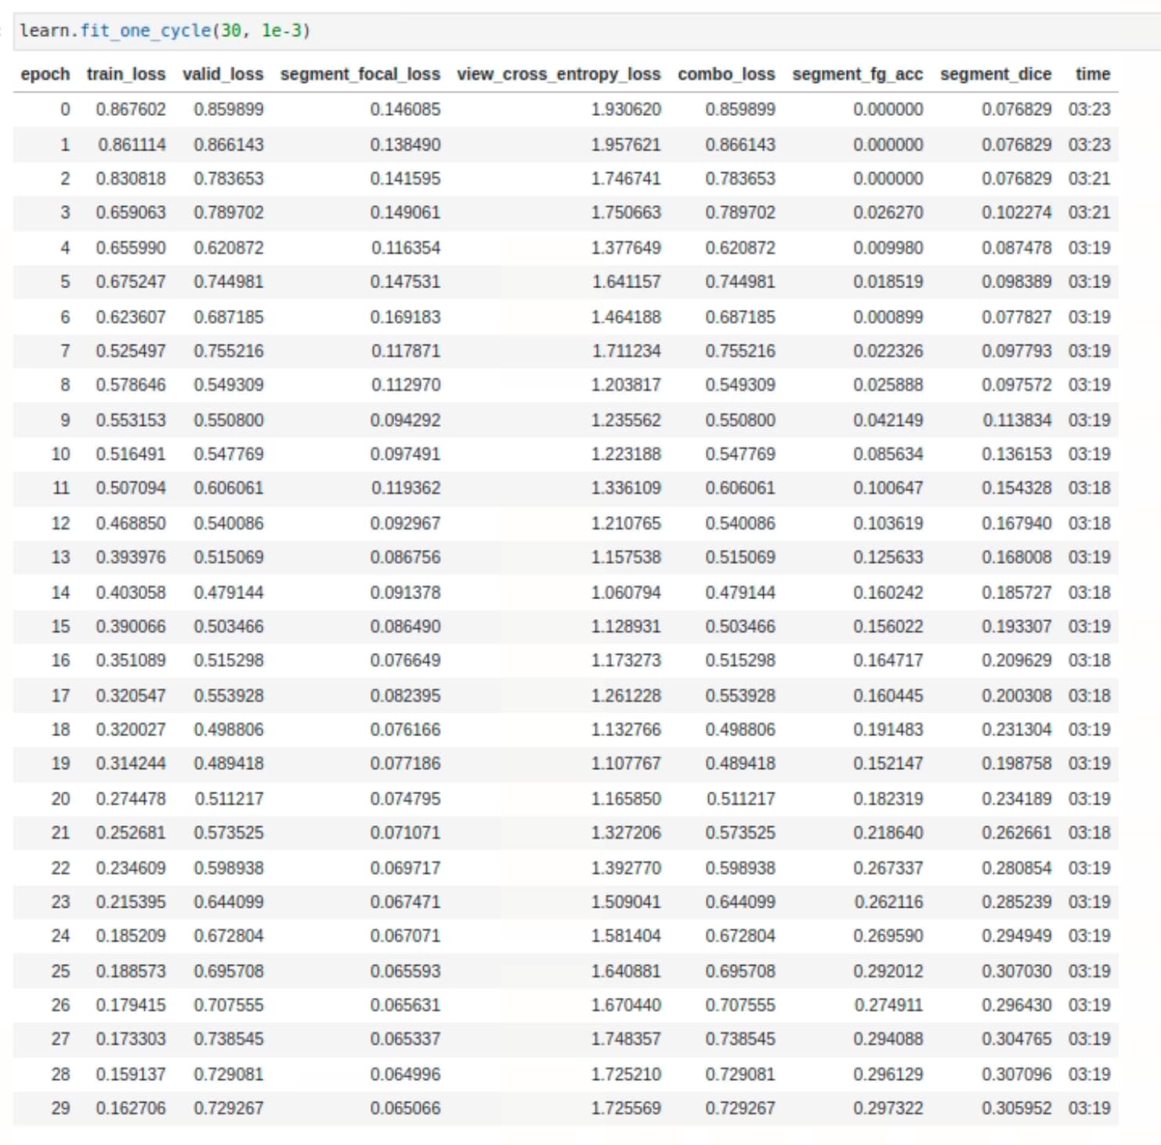
Task: Select train_loss value 0.525497
Action: coord(131,351)
